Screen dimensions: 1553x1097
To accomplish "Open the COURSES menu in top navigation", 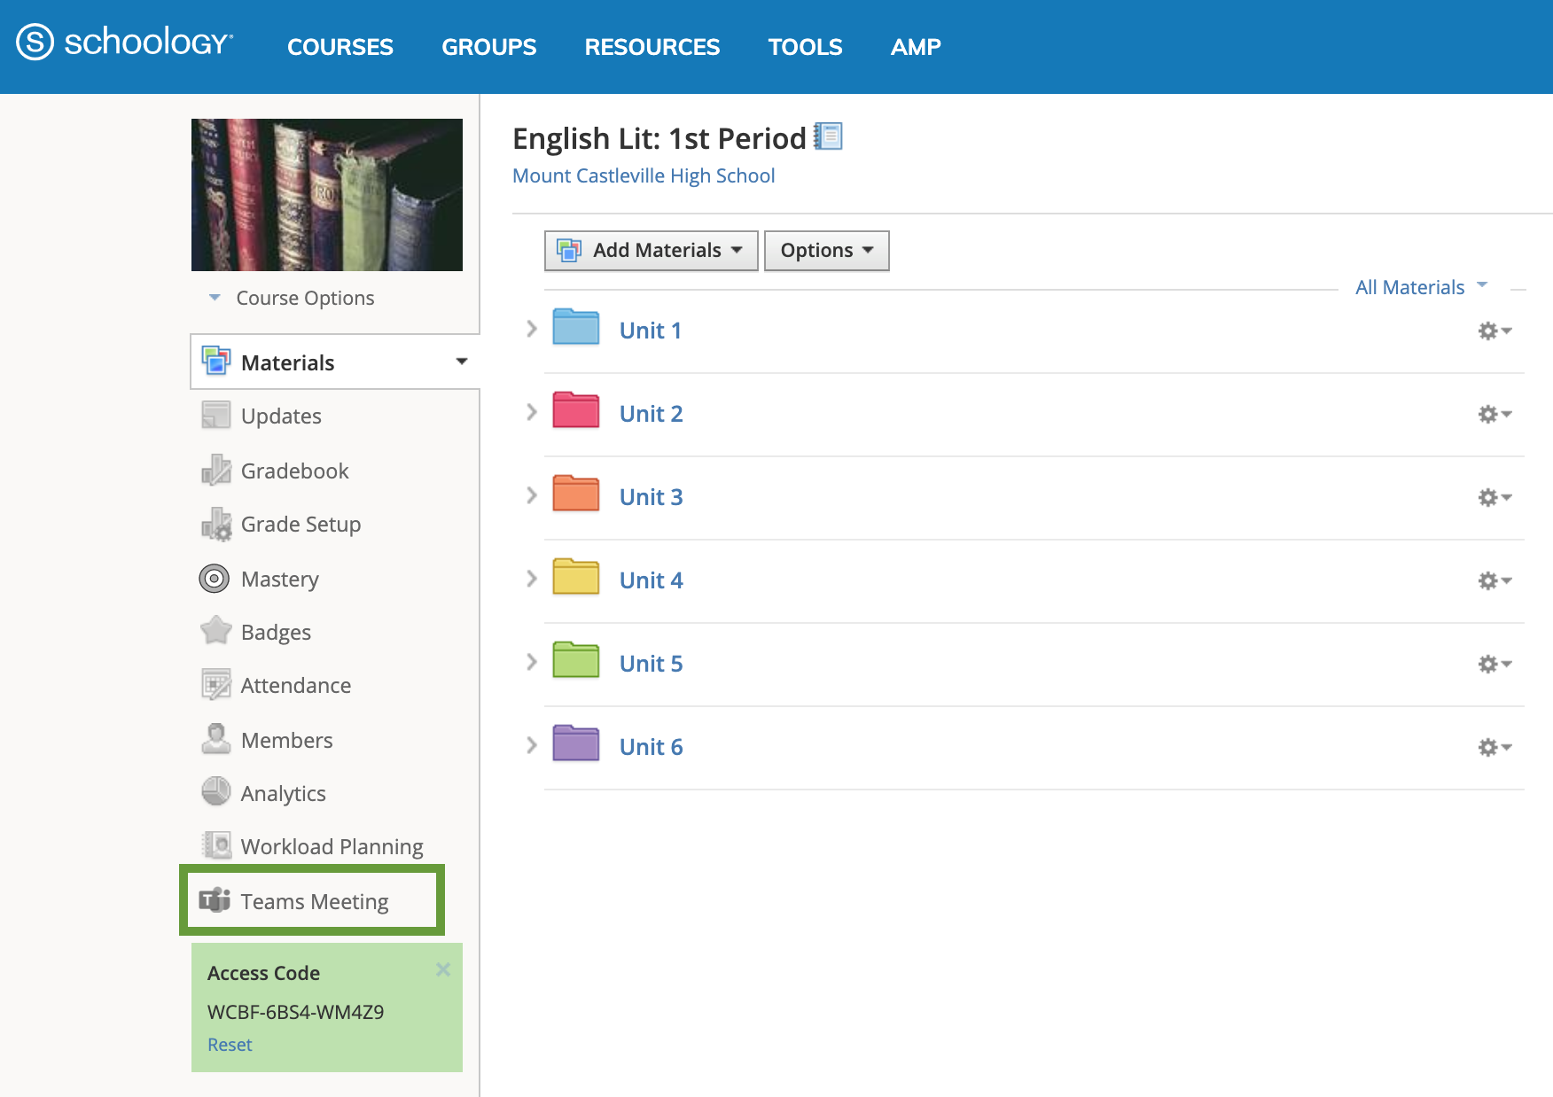I will pos(339,47).
